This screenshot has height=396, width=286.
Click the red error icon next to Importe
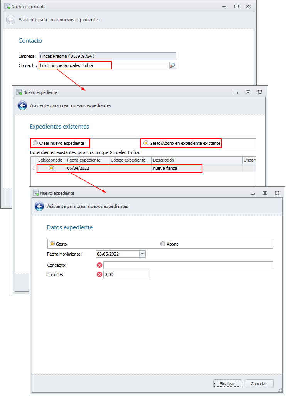click(99, 274)
